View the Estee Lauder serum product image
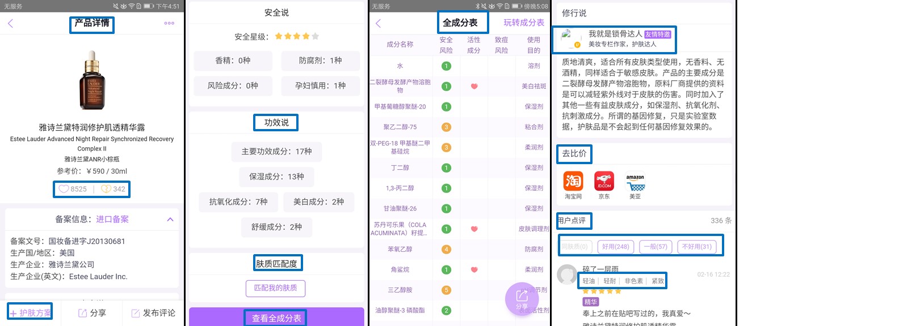The height and width of the screenshot is (326, 920). (x=92, y=79)
